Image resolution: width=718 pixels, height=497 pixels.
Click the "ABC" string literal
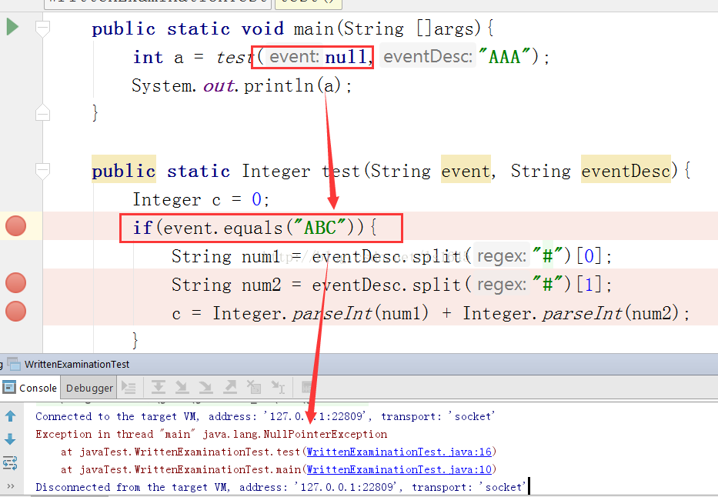[x=321, y=228]
